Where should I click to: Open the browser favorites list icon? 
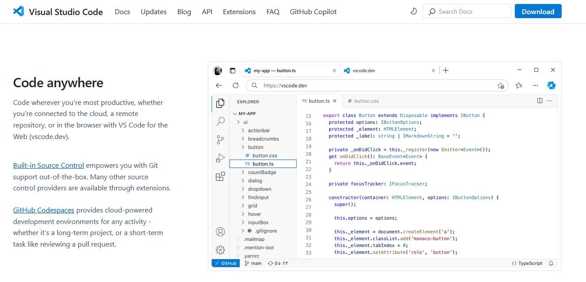[x=519, y=85]
